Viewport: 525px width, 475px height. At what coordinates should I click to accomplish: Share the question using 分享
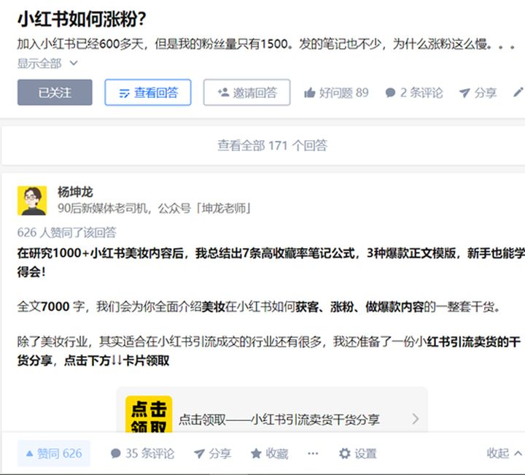478,93
